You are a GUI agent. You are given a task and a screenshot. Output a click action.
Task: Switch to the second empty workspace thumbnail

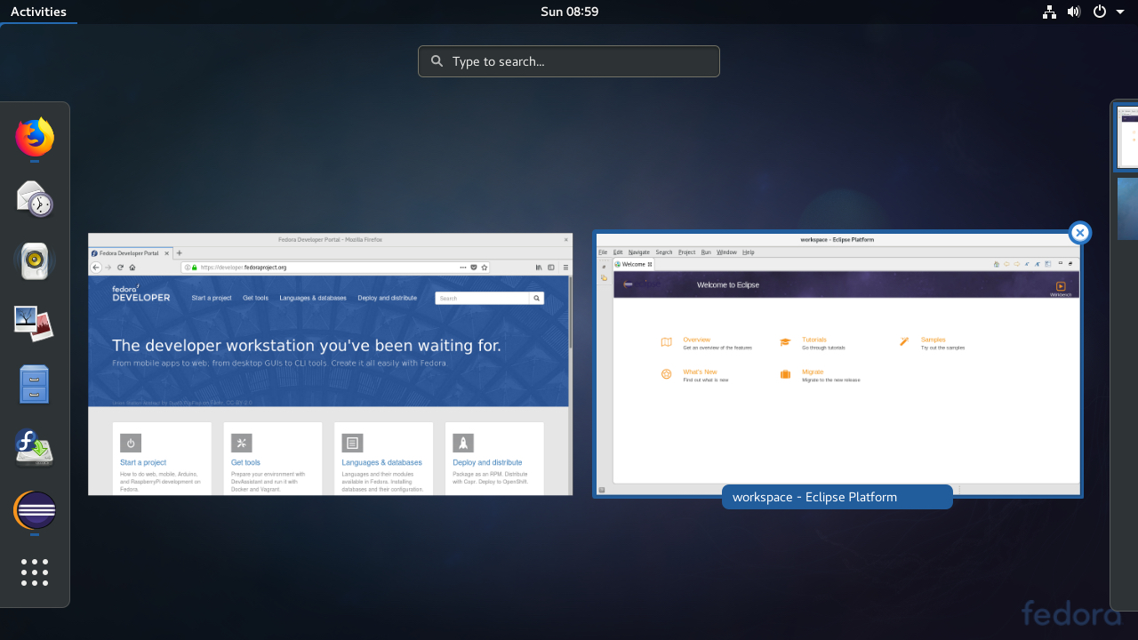coord(1127,209)
